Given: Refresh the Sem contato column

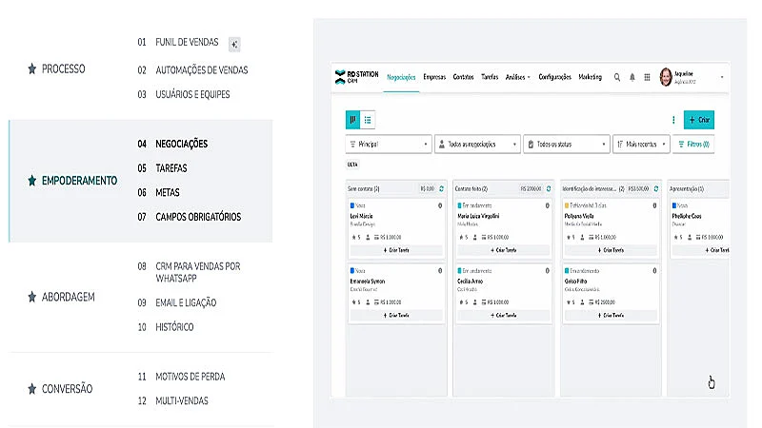Looking at the screenshot, I should click(x=441, y=188).
